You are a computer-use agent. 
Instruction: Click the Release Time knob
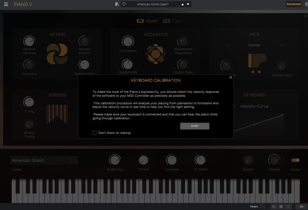84,65
